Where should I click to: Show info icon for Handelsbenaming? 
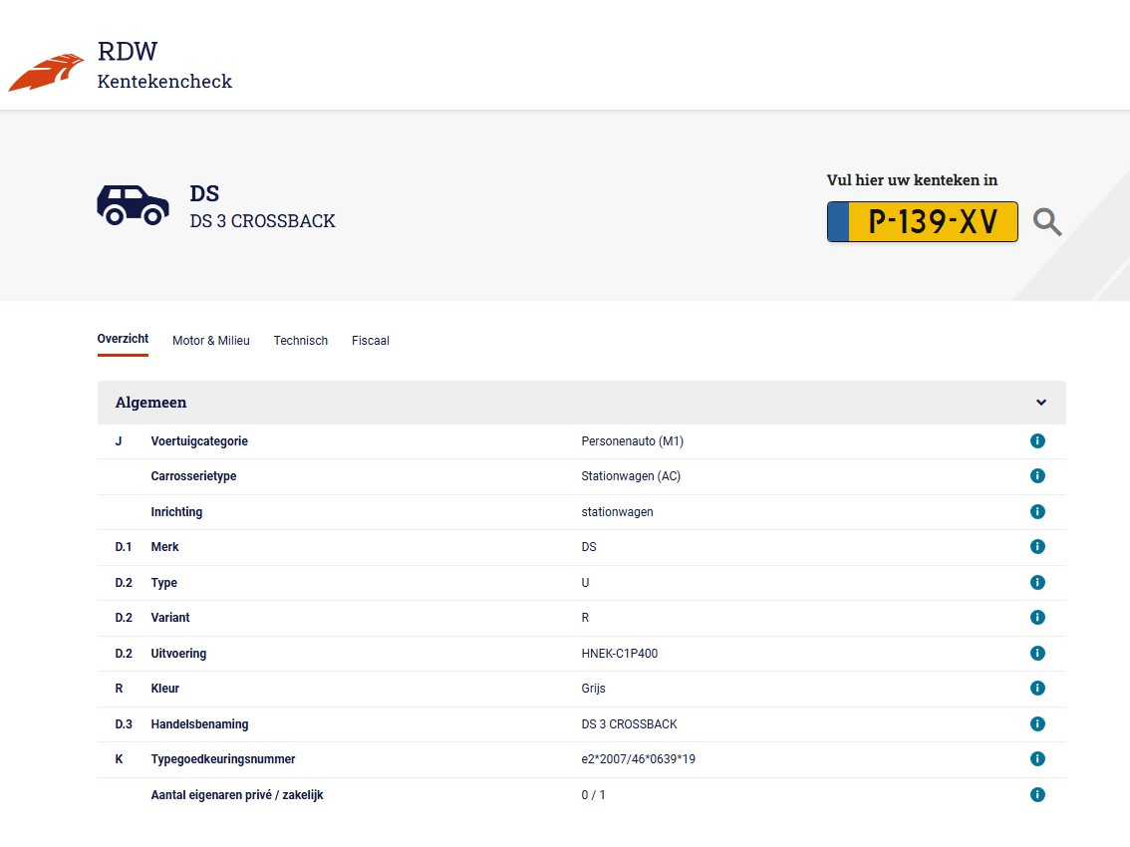pyautogui.click(x=1037, y=723)
